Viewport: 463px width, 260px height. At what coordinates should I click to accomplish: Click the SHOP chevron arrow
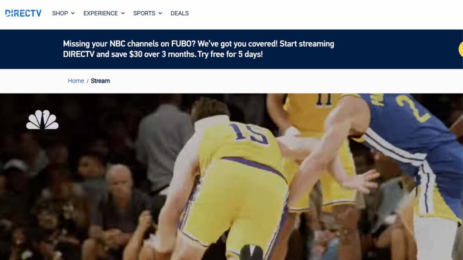click(x=73, y=13)
